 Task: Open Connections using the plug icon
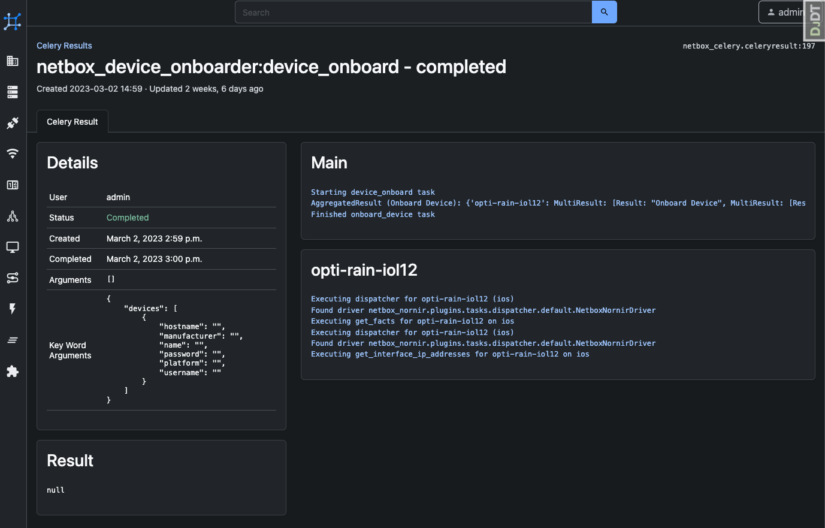click(x=13, y=123)
